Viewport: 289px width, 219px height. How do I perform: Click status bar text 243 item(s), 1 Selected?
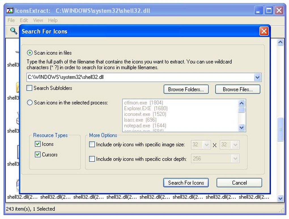click(30, 209)
